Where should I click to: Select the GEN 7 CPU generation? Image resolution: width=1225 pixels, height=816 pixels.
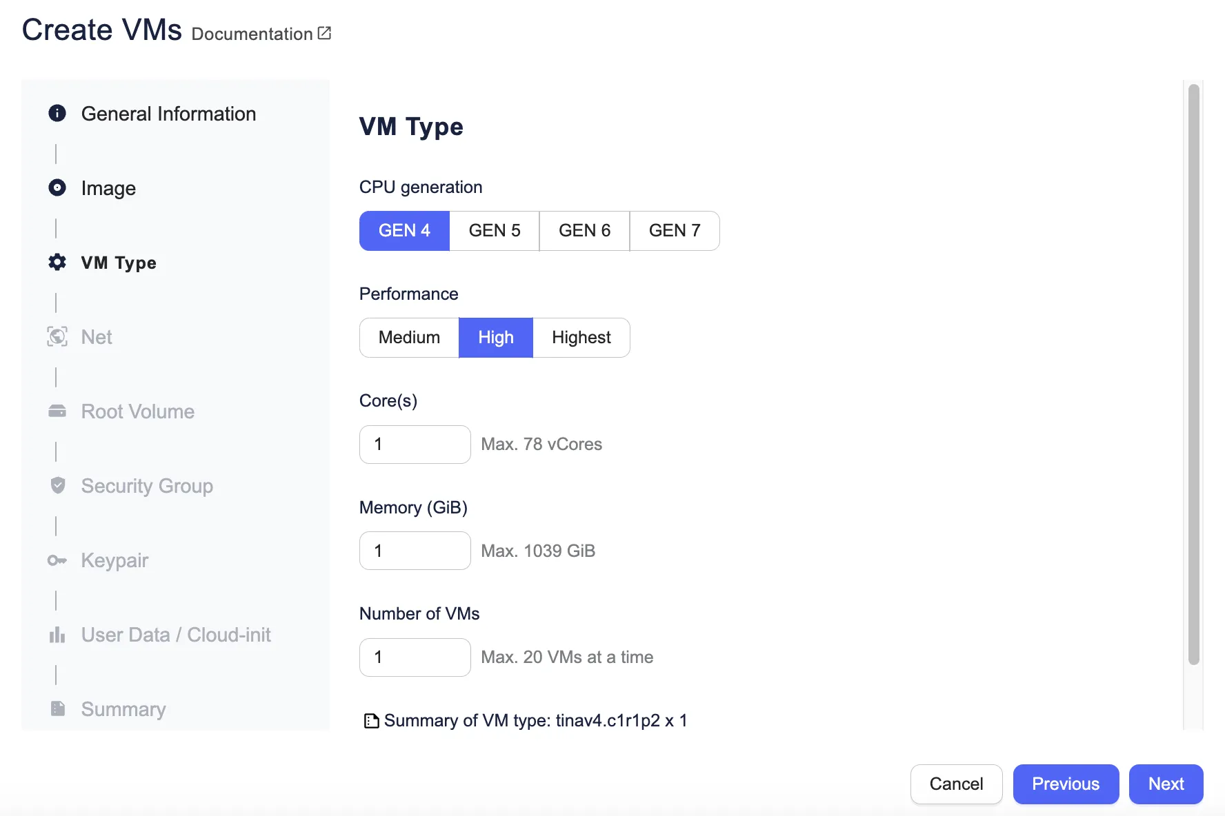click(x=674, y=230)
